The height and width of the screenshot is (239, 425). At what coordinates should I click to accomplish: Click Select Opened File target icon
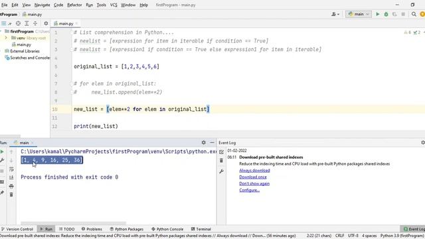click(x=18, y=24)
